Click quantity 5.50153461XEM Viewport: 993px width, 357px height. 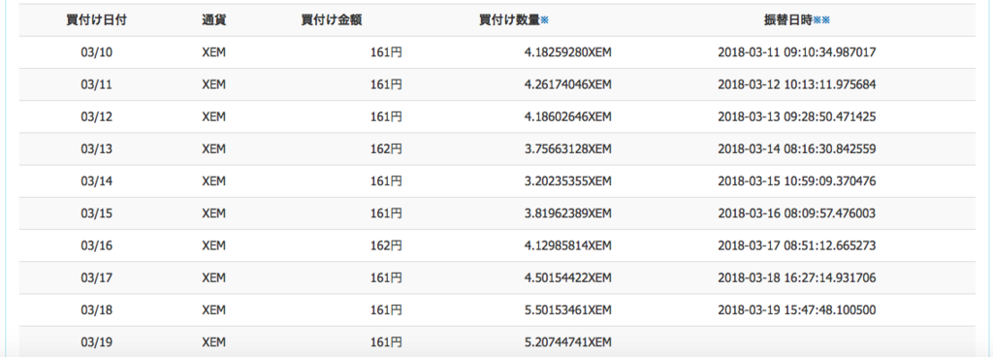[x=568, y=310]
